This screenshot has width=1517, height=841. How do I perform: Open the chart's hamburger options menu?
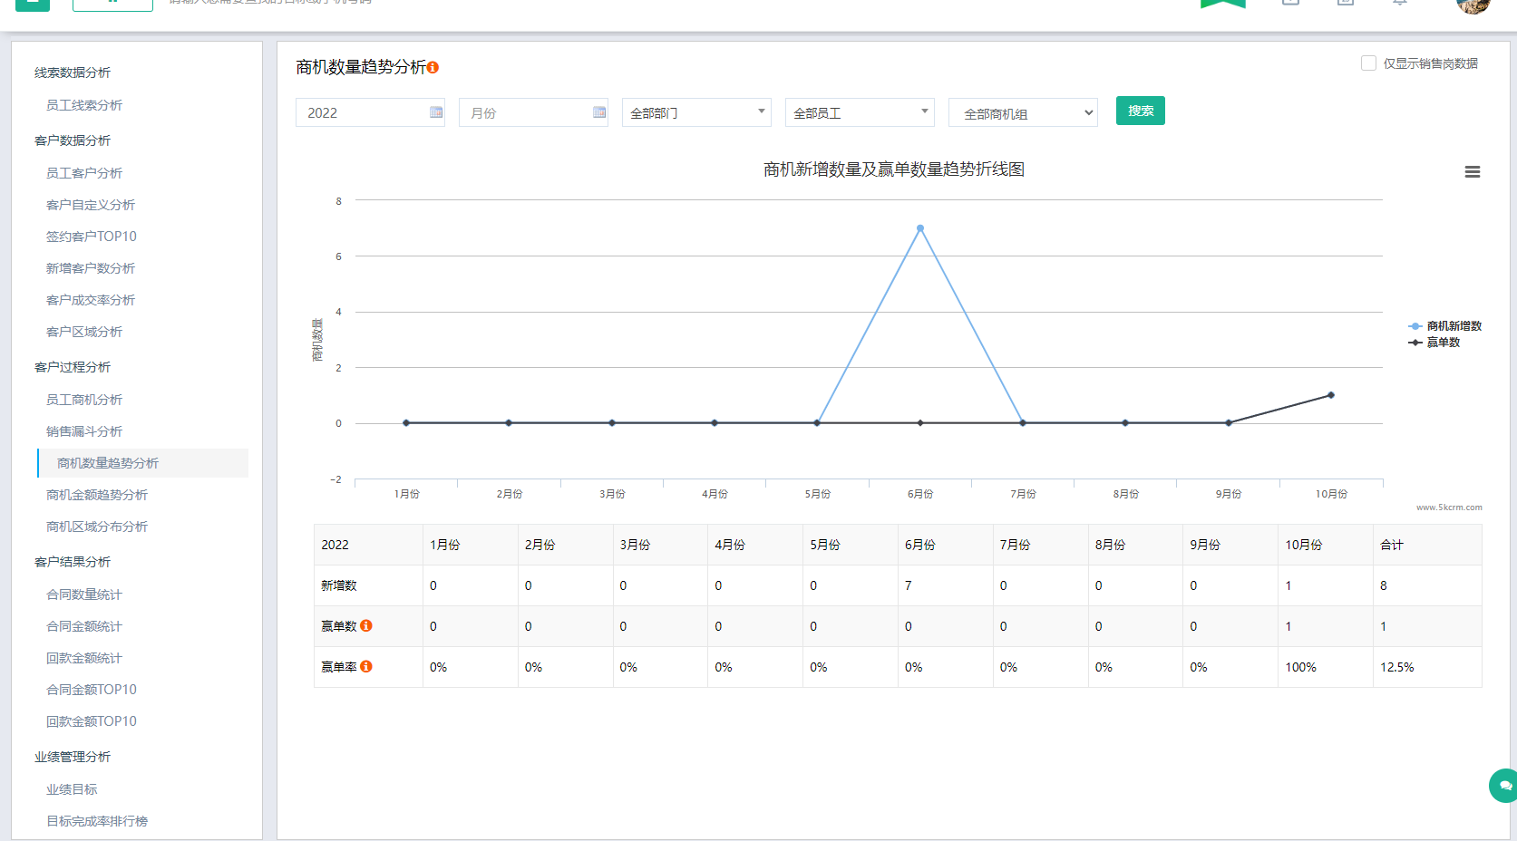(1473, 171)
